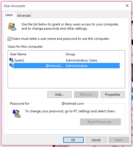
Task: Click the user icon in the password section
Action: coord(17,114)
